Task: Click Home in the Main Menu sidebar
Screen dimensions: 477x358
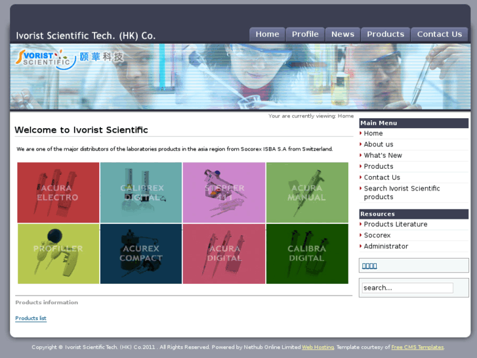Action: (373, 133)
